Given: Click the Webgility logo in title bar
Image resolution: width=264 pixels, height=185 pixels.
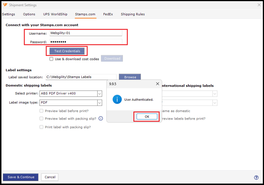Looking at the screenshot, I should tap(5, 5).
